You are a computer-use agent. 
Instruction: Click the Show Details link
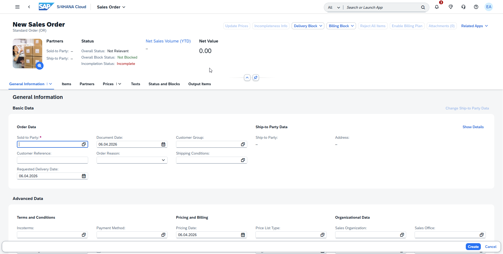[x=473, y=127]
